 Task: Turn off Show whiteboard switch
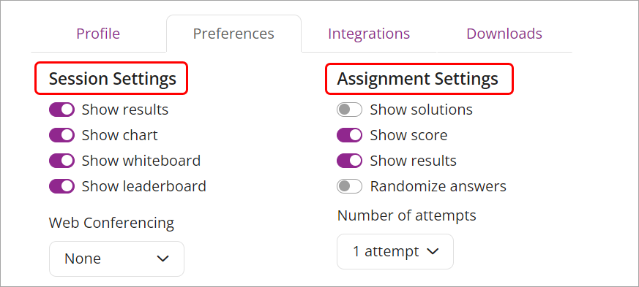coord(62,161)
